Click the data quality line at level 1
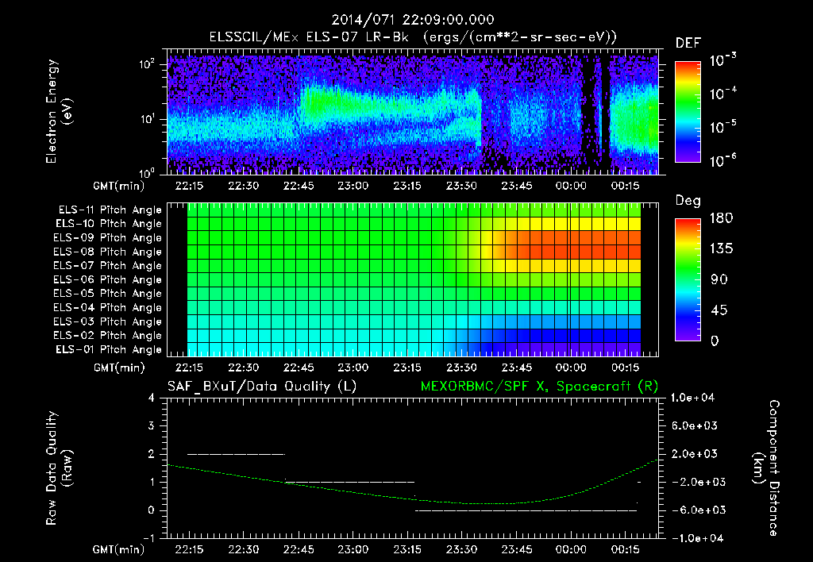The image size is (813, 562). [x=350, y=482]
